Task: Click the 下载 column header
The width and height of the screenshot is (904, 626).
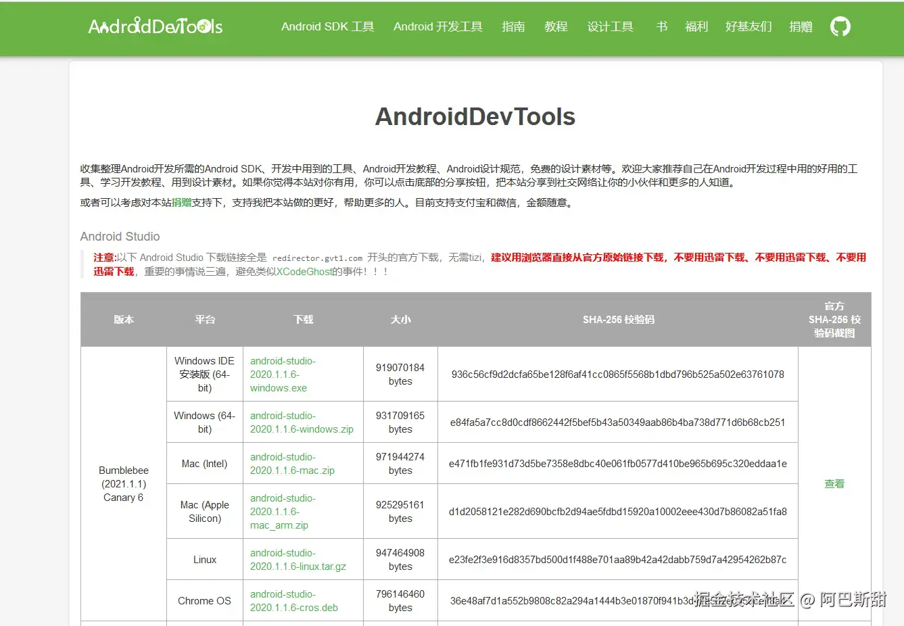Action: tap(304, 320)
